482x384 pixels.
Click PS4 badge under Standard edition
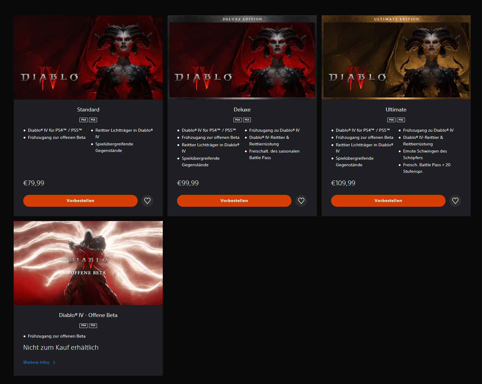[x=83, y=120]
